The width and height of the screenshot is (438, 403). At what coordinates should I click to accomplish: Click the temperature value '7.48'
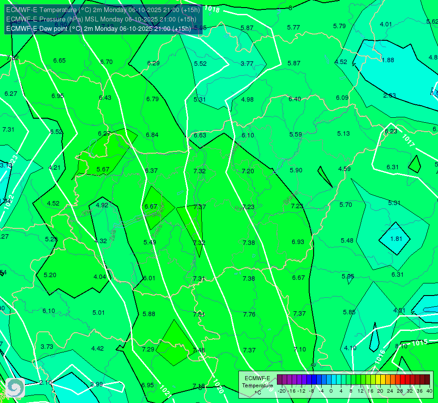[x=199, y=350]
